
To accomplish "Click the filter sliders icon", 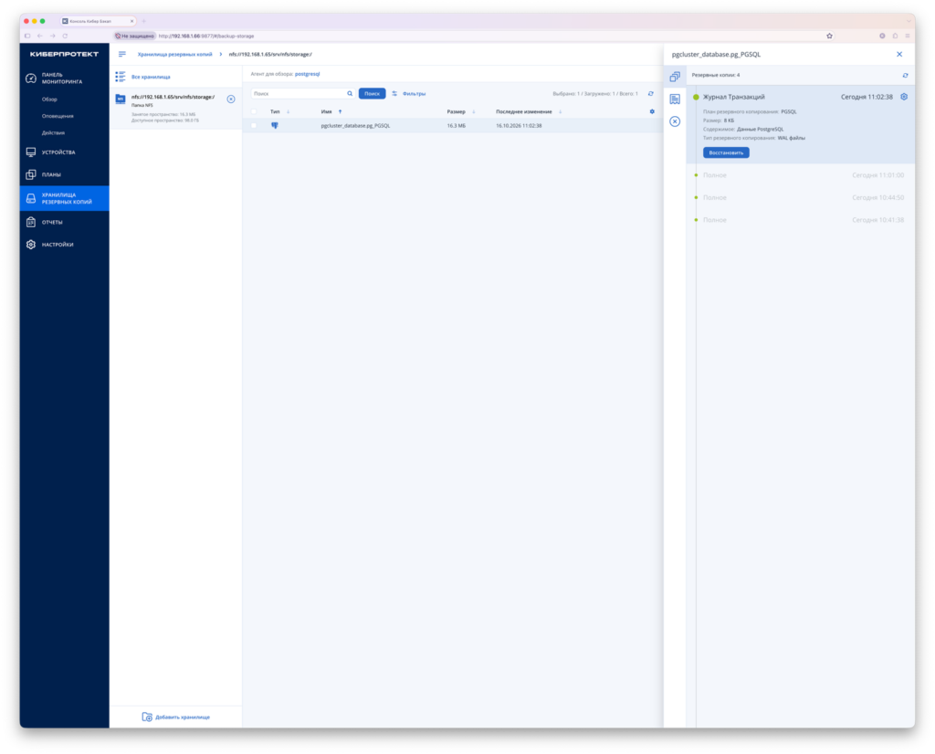I will tap(394, 94).
